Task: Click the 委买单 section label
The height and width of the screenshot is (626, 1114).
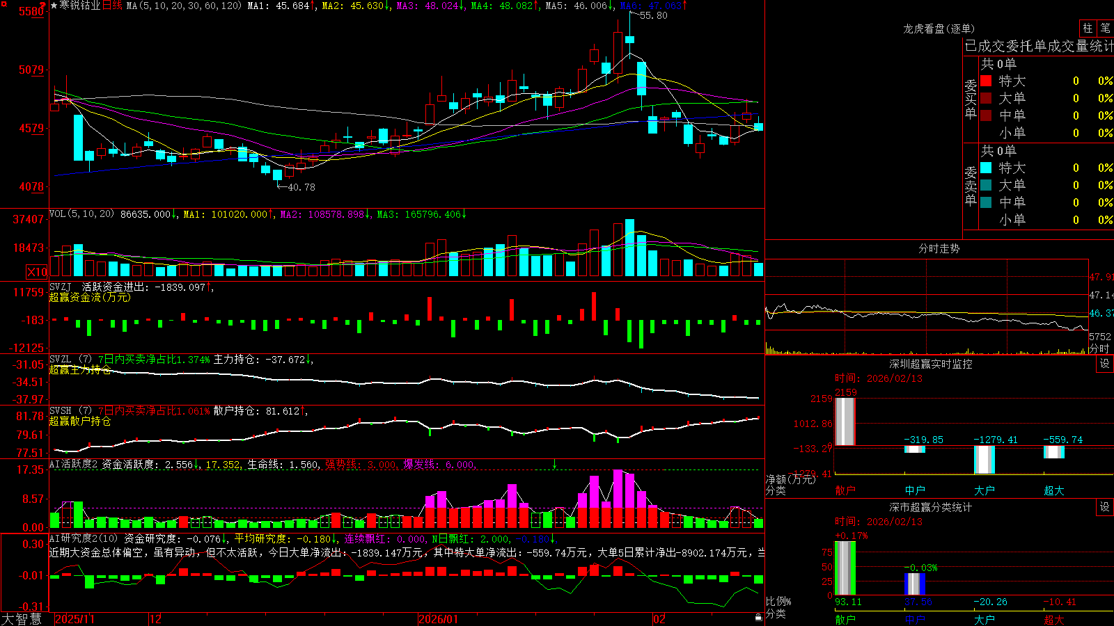Action: pos(971,99)
